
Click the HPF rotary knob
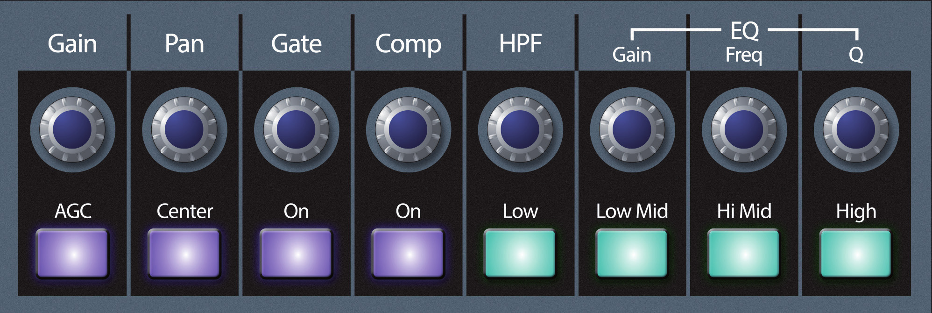[520, 129]
